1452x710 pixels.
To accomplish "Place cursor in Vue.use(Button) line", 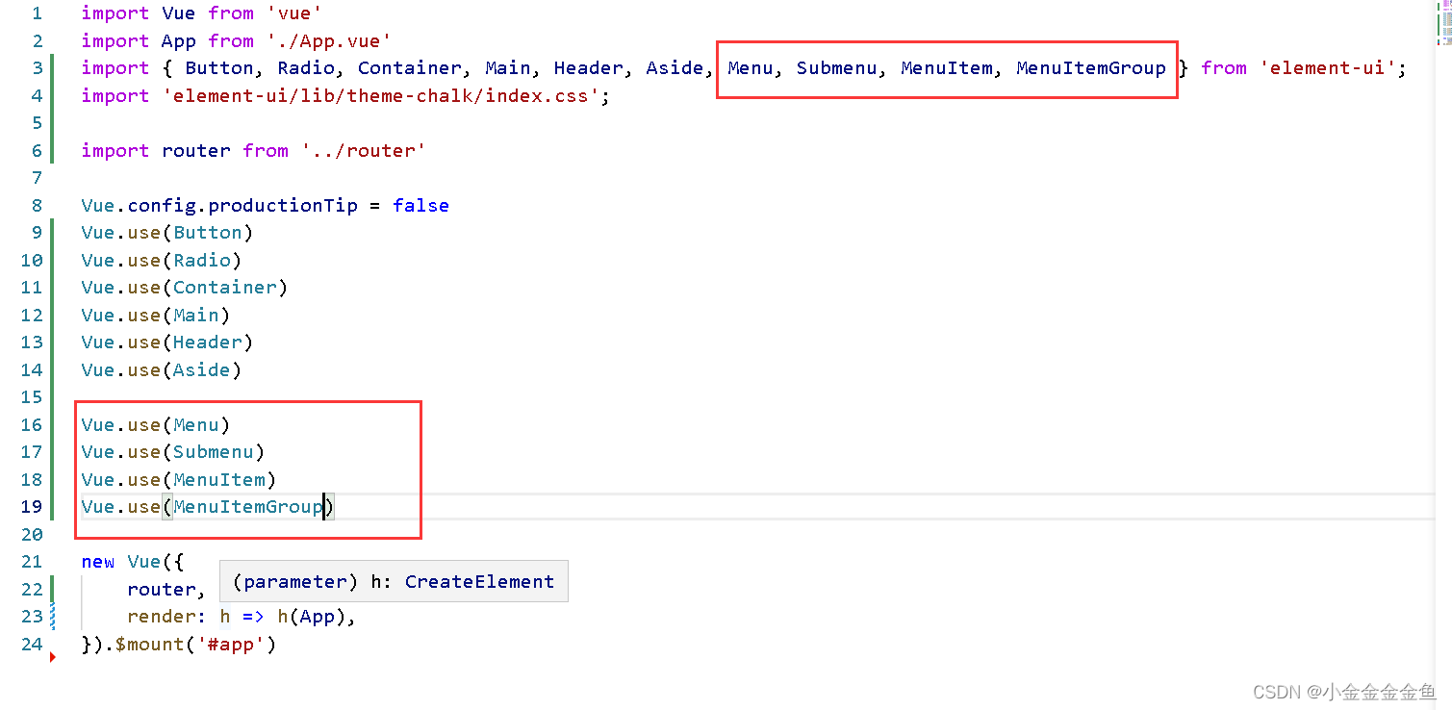I will click(167, 233).
